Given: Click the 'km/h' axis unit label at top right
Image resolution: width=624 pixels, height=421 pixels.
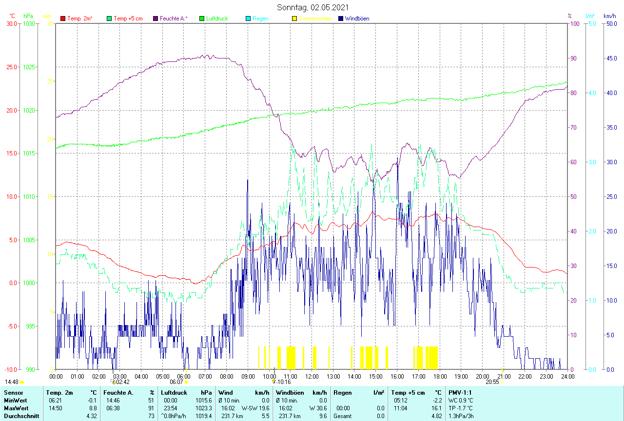Looking at the screenshot, I should [609, 16].
